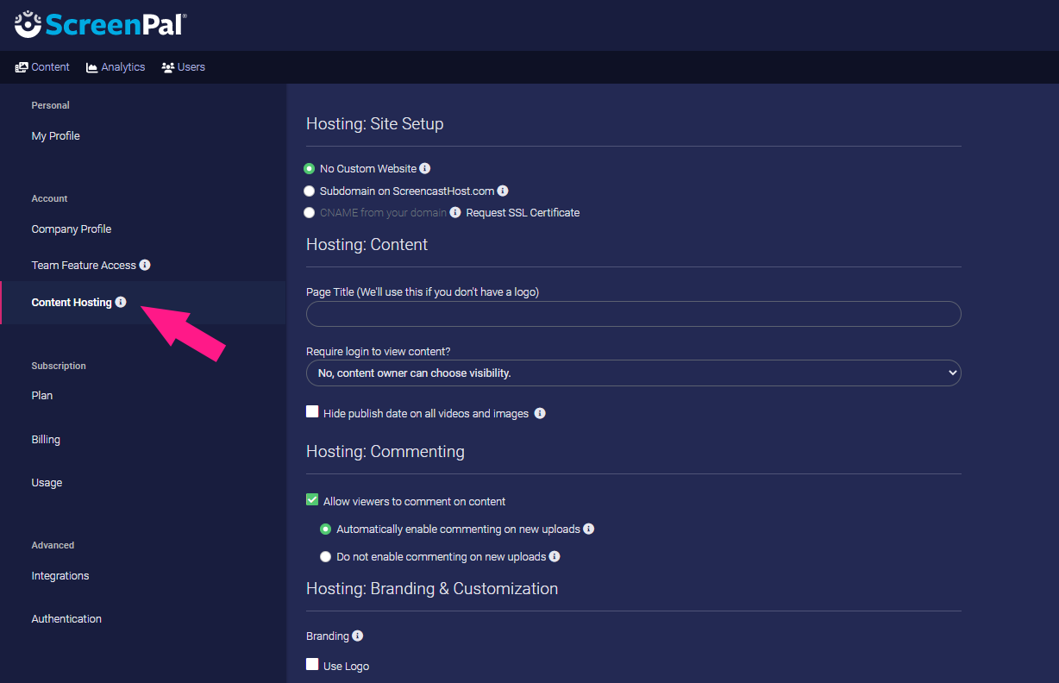Choose Automatically enable commenting on new uploads

(325, 529)
